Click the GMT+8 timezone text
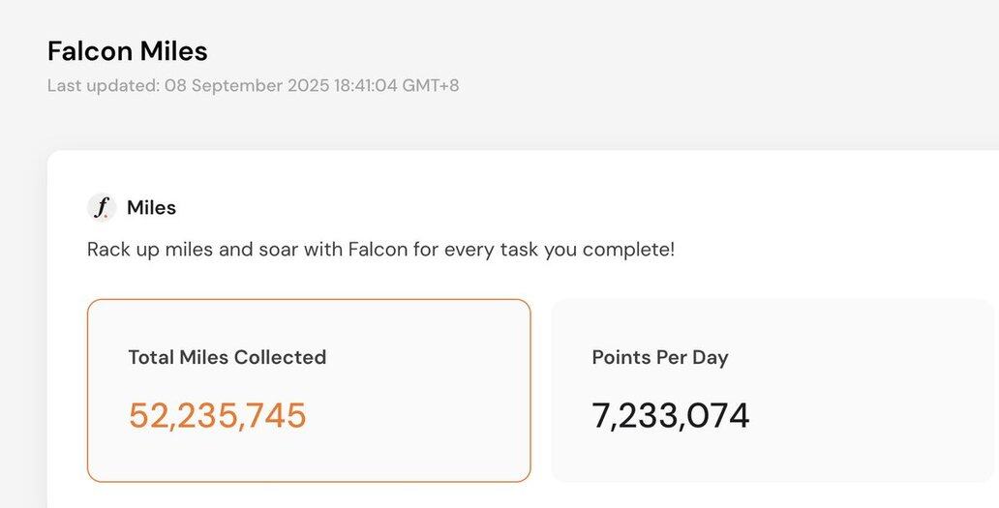The width and height of the screenshot is (999, 508). 431,85
